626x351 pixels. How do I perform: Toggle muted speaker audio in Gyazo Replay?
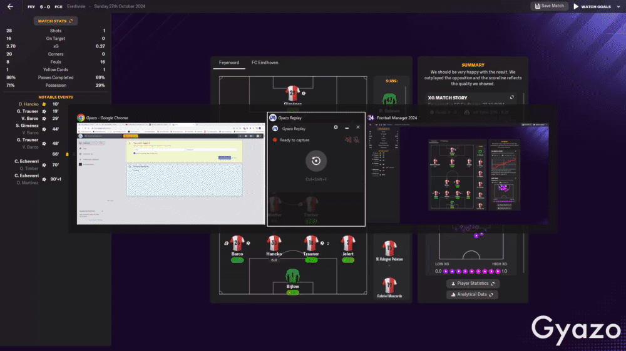(348, 140)
